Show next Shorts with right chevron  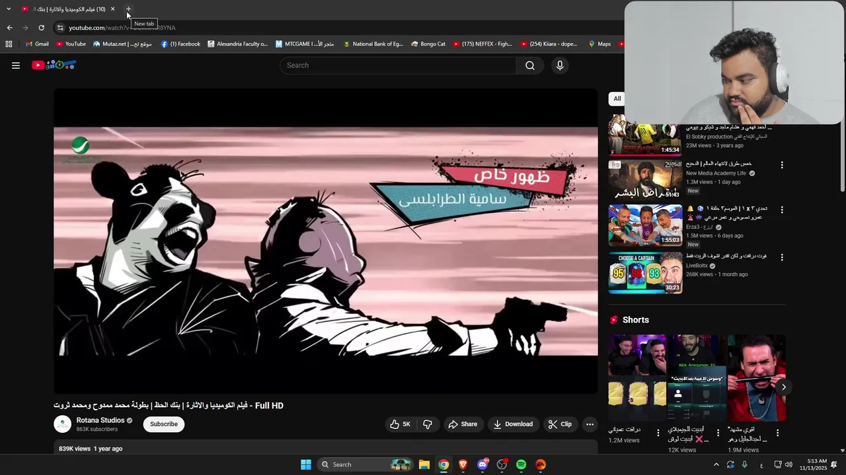coord(783,387)
